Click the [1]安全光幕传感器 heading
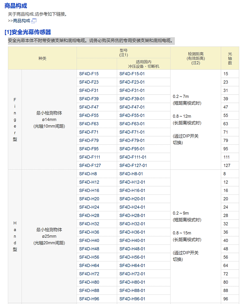The image size is (244, 304). click(28, 32)
